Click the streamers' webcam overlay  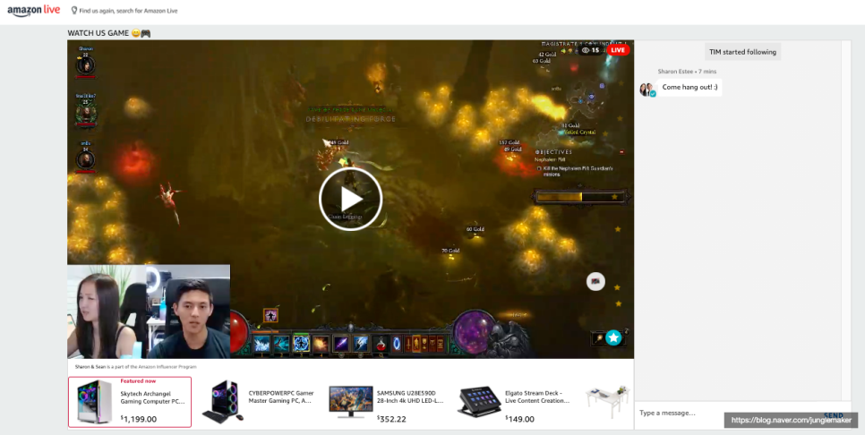[x=149, y=311]
